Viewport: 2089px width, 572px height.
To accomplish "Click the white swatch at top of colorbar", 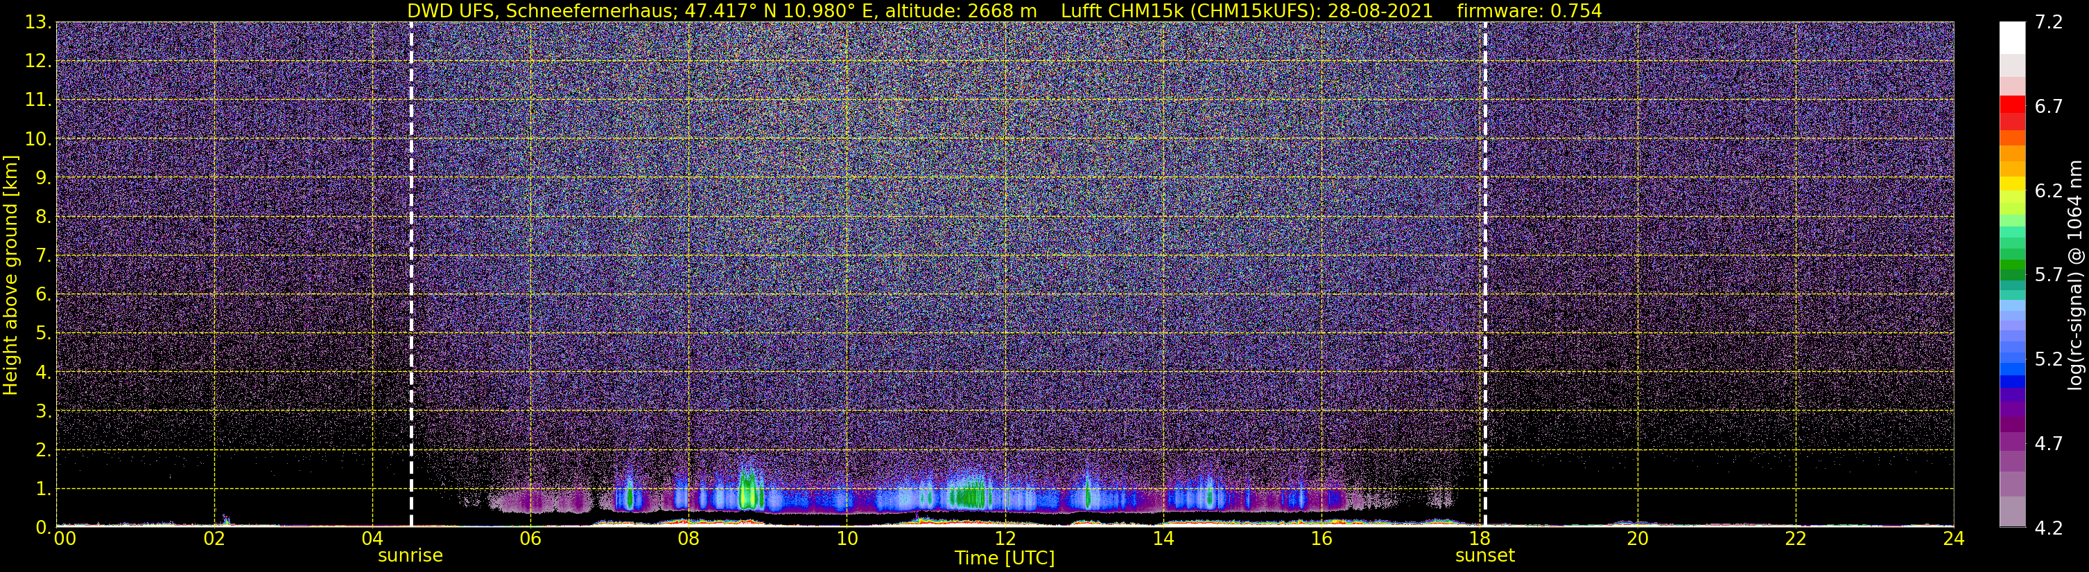I will pos(2012,38).
